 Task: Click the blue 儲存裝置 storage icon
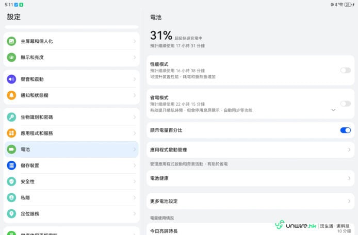click(11, 165)
